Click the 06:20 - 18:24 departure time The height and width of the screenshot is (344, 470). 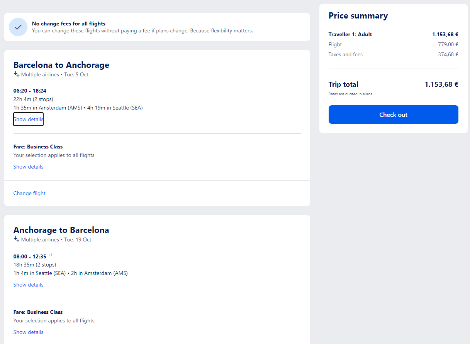30,91
